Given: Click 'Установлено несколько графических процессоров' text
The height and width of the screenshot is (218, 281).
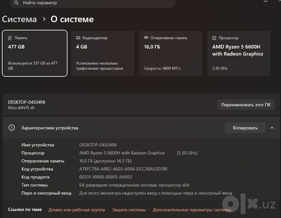Looking at the screenshot, I should pos(100,66).
